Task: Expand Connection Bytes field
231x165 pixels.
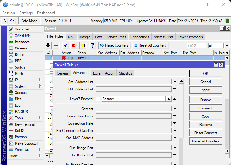Action: tap(175, 116)
